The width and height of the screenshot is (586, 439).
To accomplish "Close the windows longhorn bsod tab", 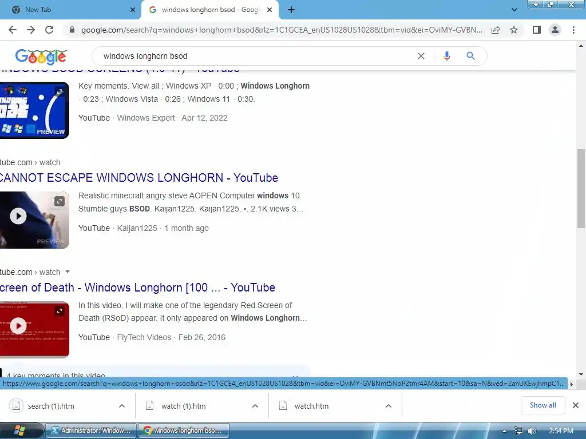I will pyautogui.click(x=270, y=10).
